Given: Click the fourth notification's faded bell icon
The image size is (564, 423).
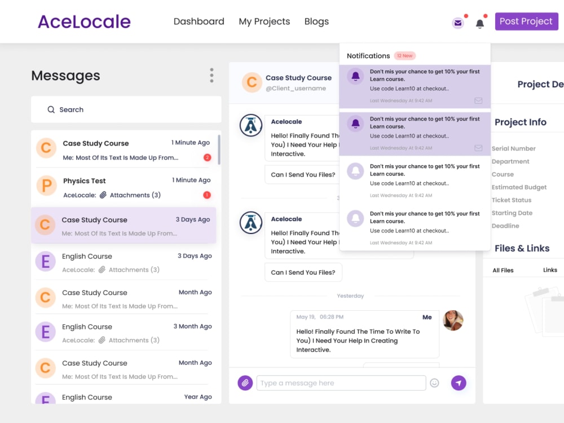Looking at the screenshot, I should tap(355, 218).
